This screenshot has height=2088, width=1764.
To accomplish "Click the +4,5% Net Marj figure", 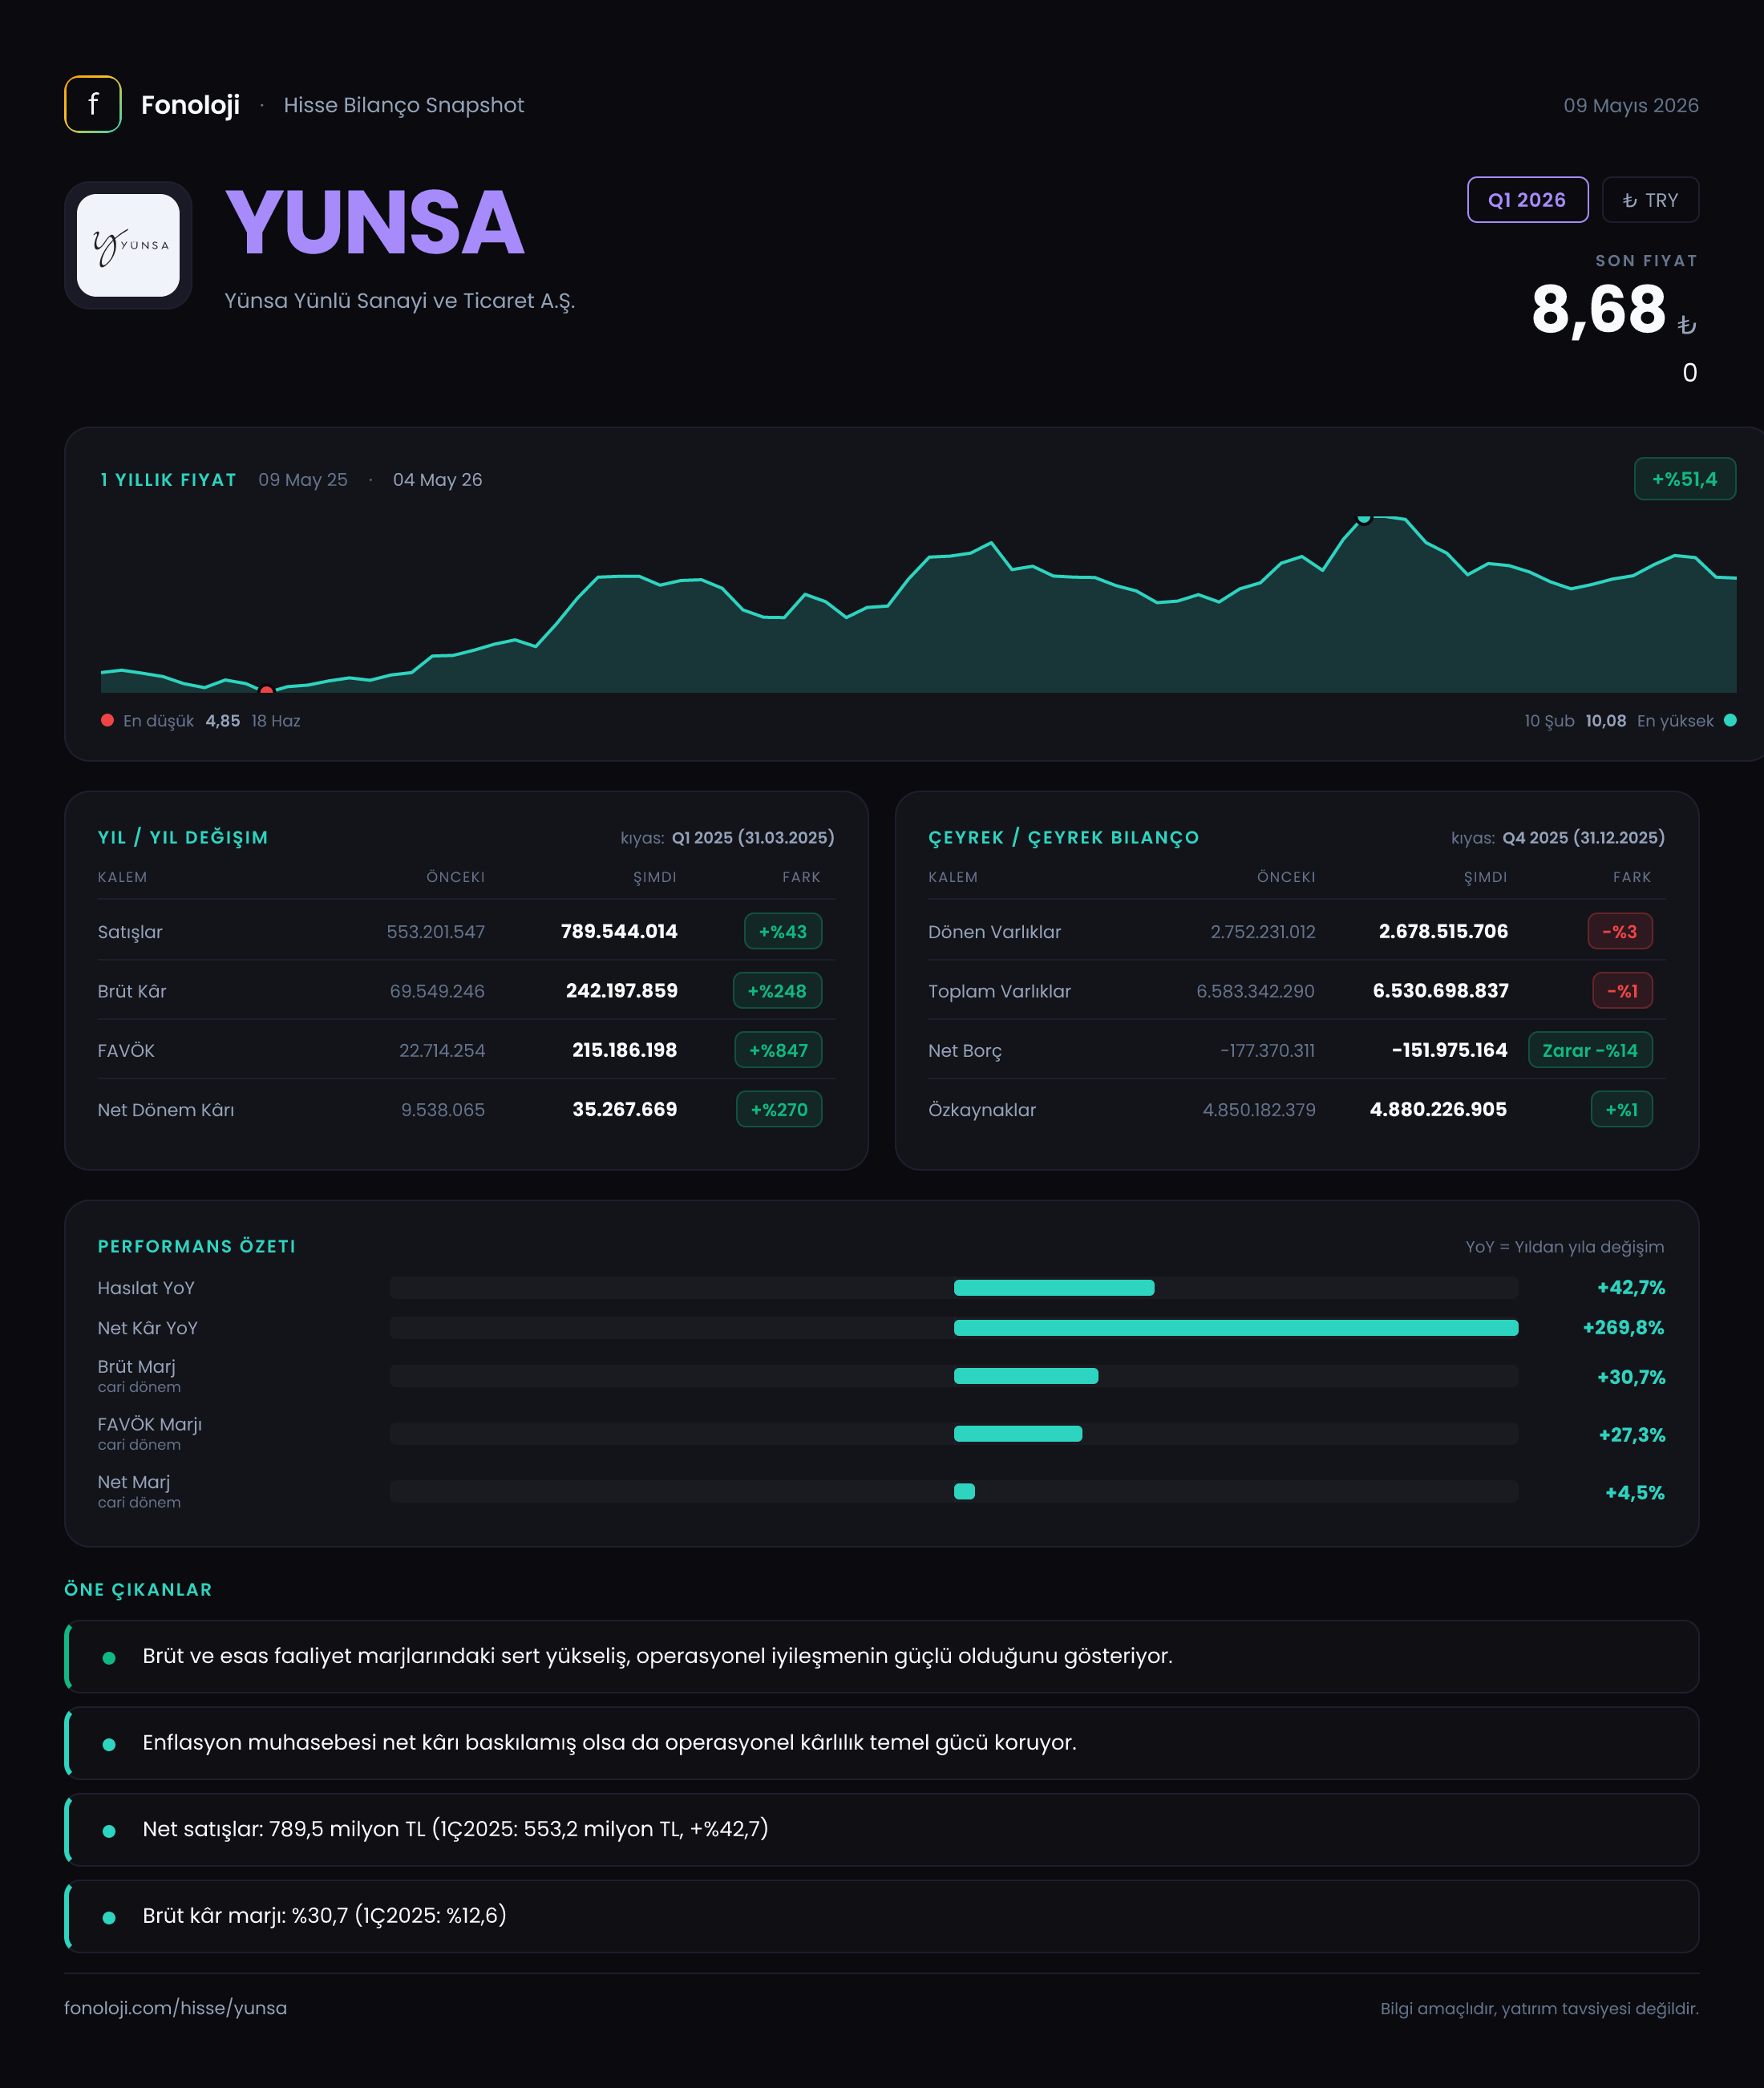I will [1635, 1493].
